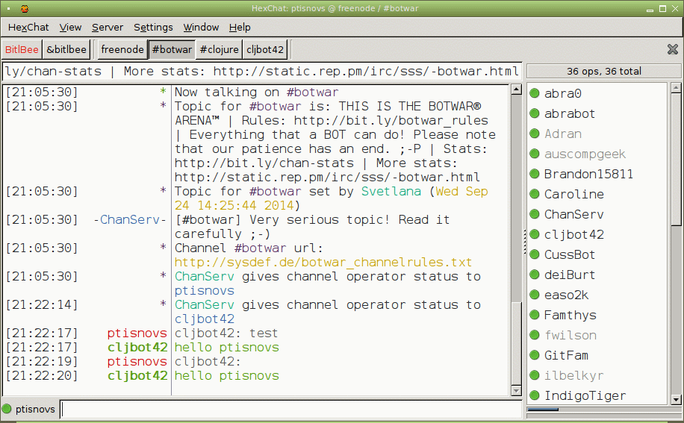Switch to the freenode server tab
Image resolution: width=684 pixels, height=423 pixels.
pyautogui.click(x=122, y=50)
